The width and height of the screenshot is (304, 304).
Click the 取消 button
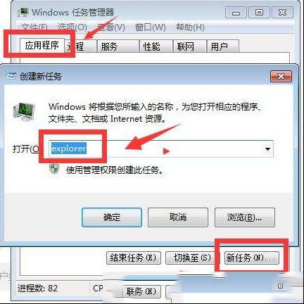(x=178, y=217)
